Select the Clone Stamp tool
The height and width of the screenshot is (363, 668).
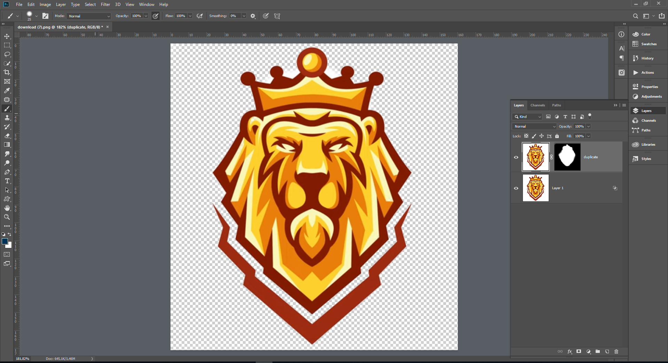(x=7, y=118)
